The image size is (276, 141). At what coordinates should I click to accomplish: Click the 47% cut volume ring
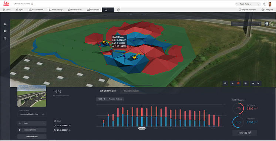[238, 108]
